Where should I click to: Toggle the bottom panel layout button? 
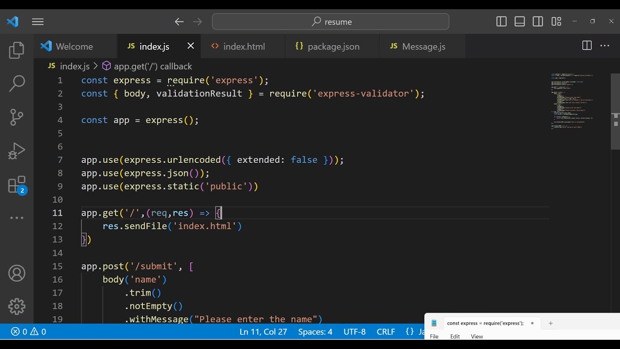(520, 22)
